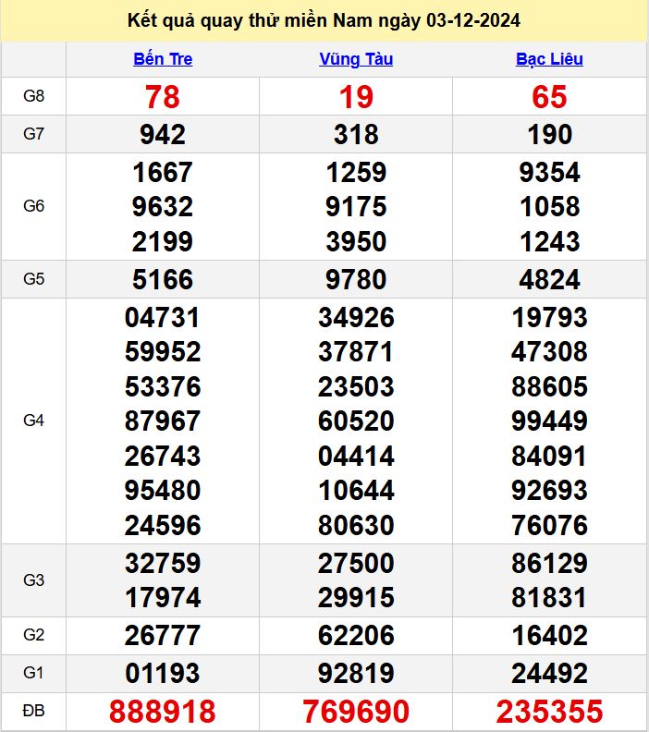Click G4 number 60520
The image size is (649, 732).
tap(356, 421)
